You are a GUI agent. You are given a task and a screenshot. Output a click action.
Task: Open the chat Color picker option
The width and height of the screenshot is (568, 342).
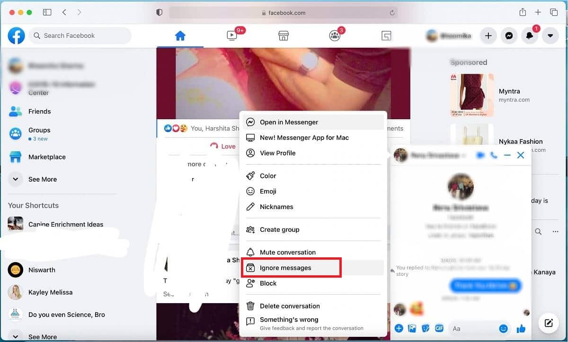coord(267,175)
